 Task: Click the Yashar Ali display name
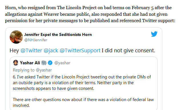[x=30, y=63]
